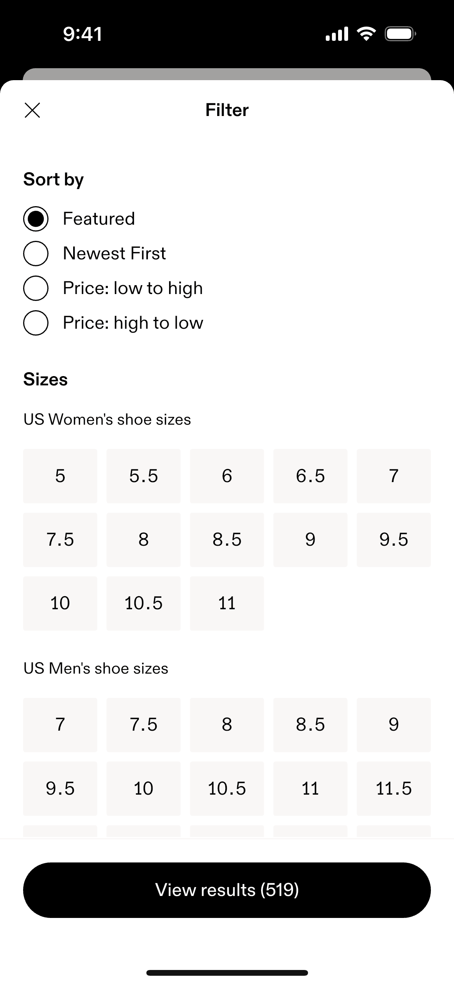Select women's shoe size 5

(x=60, y=476)
